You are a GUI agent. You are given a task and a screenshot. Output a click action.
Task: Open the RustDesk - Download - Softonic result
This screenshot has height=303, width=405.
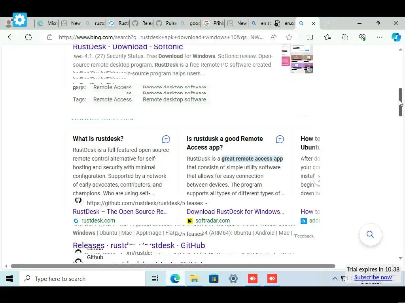point(128,47)
